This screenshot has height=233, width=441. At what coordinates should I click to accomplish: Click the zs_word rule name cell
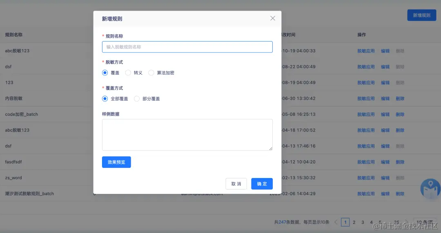click(x=13, y=178)
